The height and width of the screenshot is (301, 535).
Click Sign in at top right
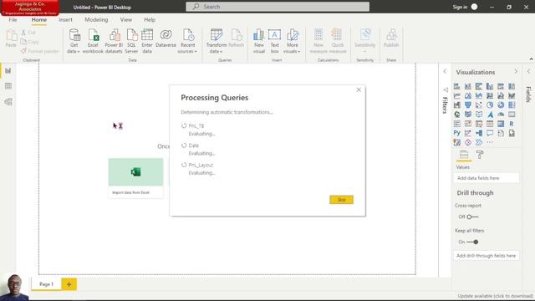pyautogui.click(x=460, y=8)
